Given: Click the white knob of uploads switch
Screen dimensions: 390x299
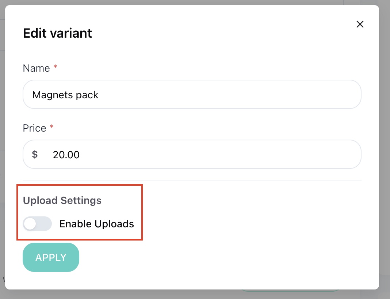Looking at the screenshot, I should click(x=30, y=224).
